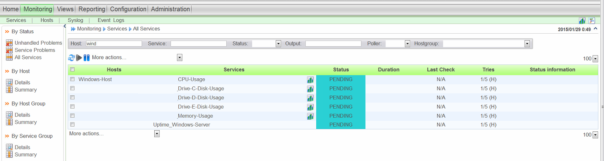Viewport: 604px width, 161px height.
Task: Open the Administration tab
Action: pyautogui.click(x=170, y=9)
